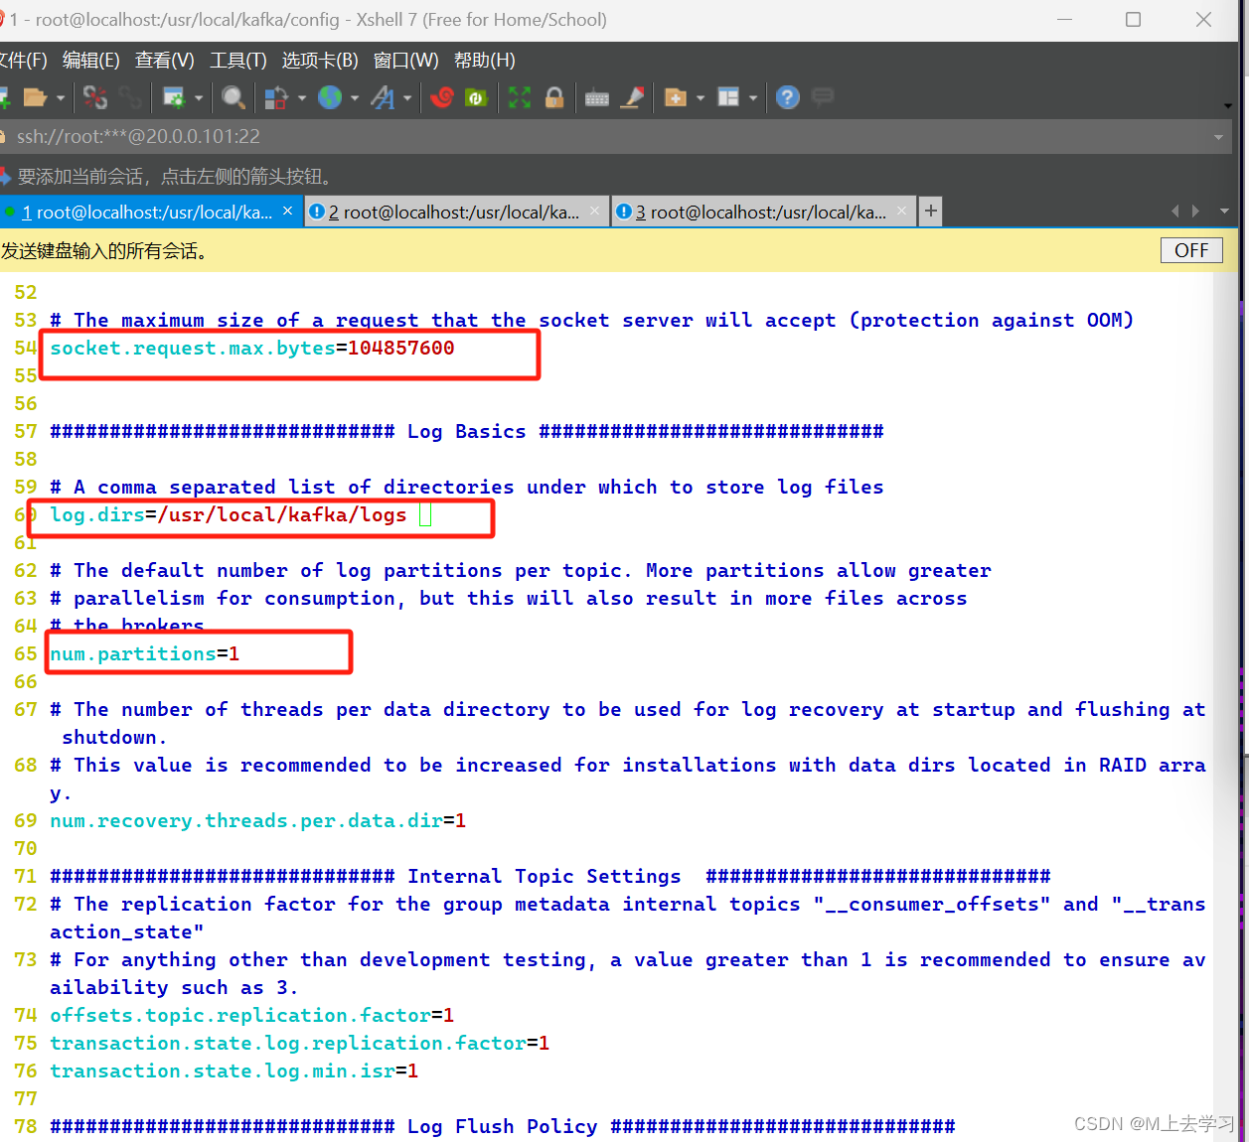The width and height of the screenshot is (1249, 1142).
Task: Open the 工具(T) menu
Action: pos(238,61)
